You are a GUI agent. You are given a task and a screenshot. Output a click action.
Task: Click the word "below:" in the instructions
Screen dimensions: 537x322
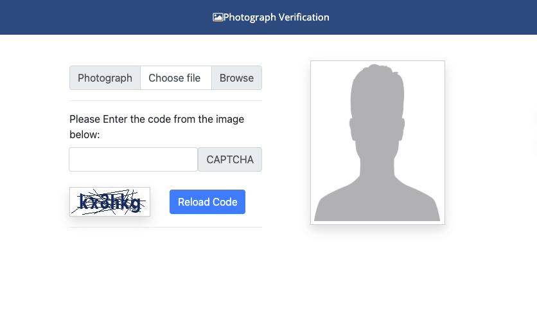[x=85, y=135]
